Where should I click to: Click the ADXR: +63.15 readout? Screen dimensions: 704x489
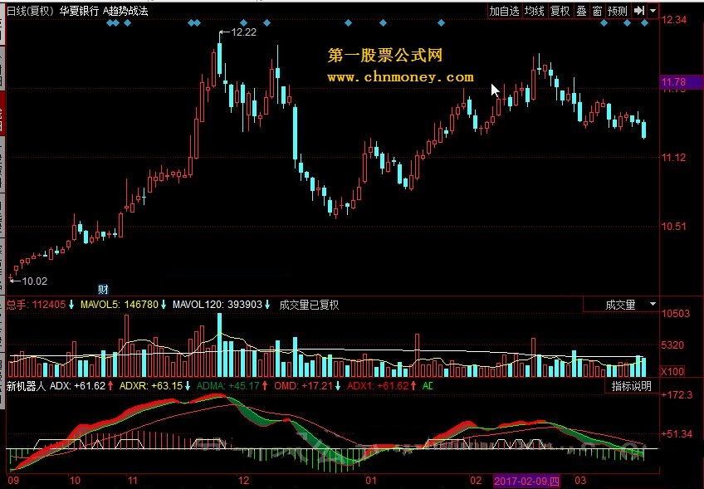(151, 386)
